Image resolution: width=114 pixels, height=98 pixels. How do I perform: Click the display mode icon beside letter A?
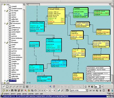(x=86, y=87)
